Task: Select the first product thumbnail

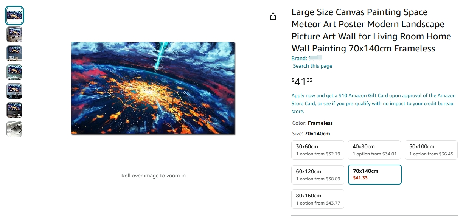Action: 14,16
